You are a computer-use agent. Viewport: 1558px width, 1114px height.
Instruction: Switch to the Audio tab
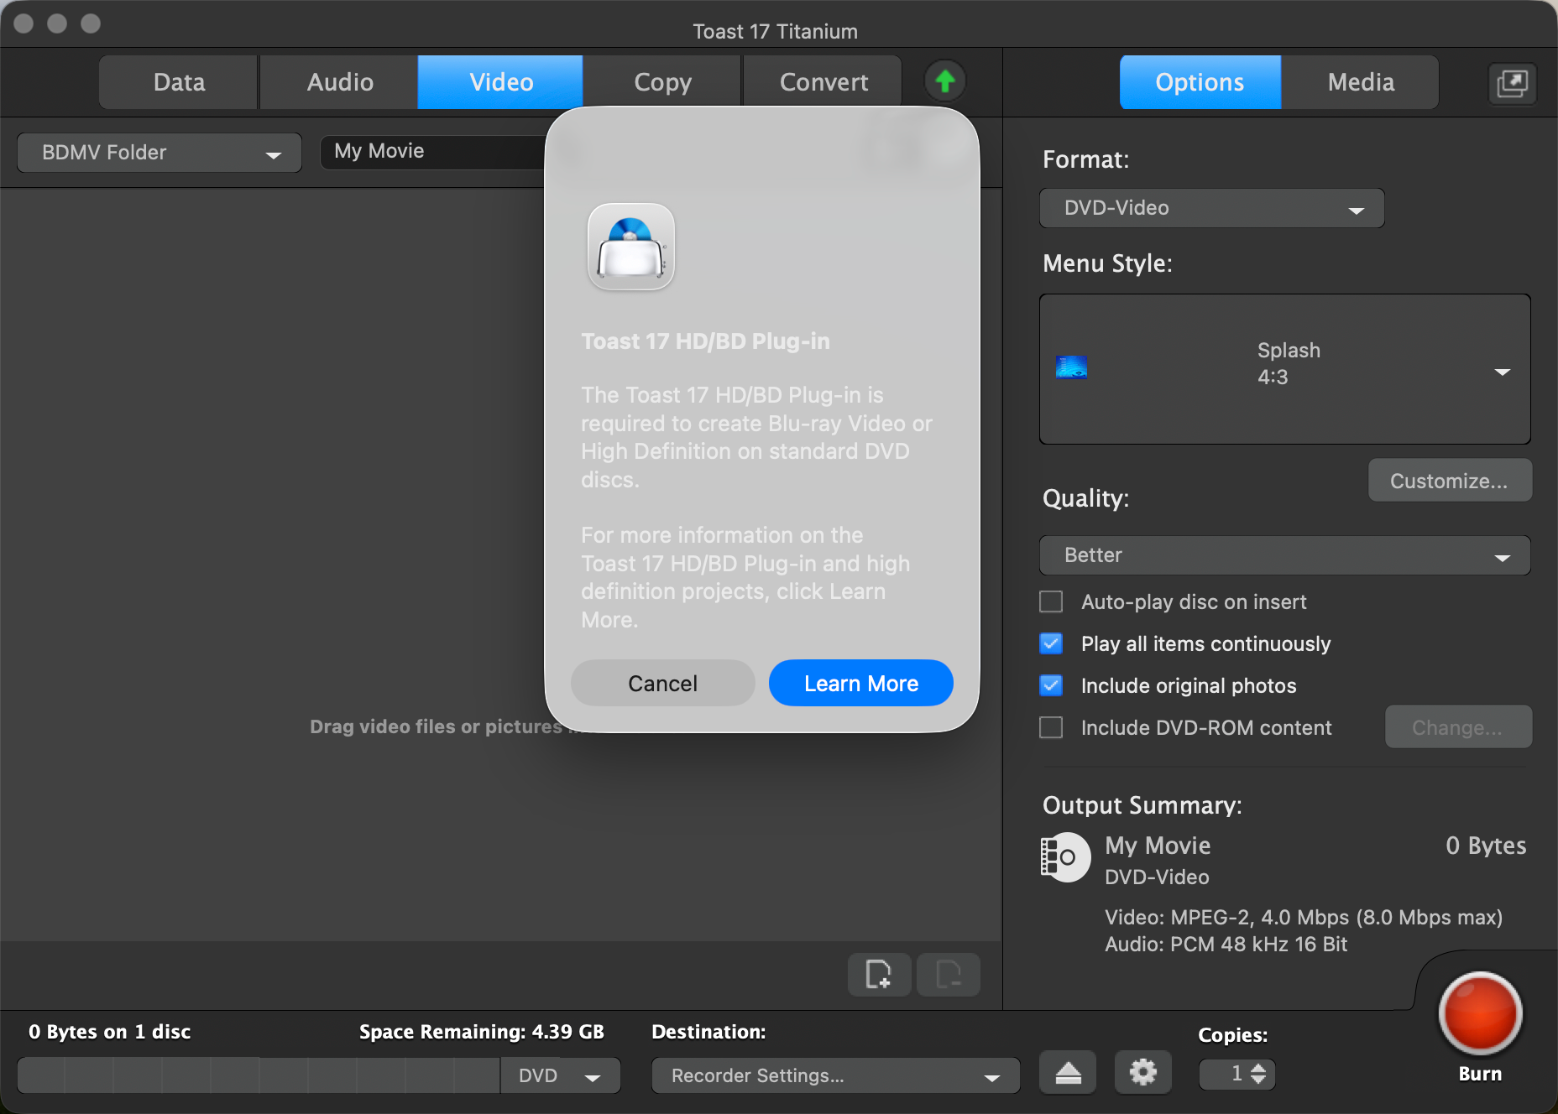coord(340,82)
